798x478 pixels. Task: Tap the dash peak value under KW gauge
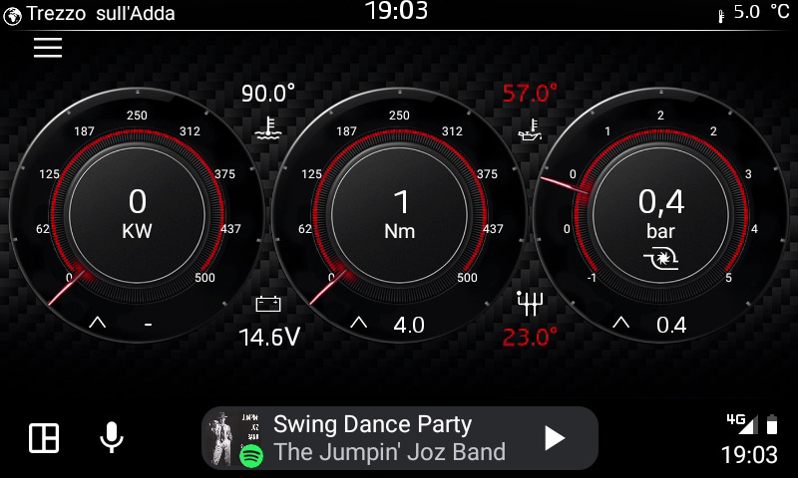pos(148,324)
